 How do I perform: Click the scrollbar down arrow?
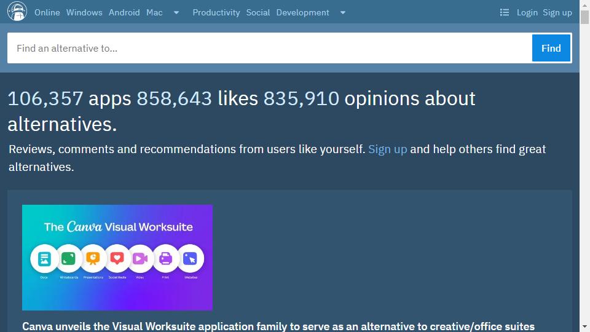point(584,326)
